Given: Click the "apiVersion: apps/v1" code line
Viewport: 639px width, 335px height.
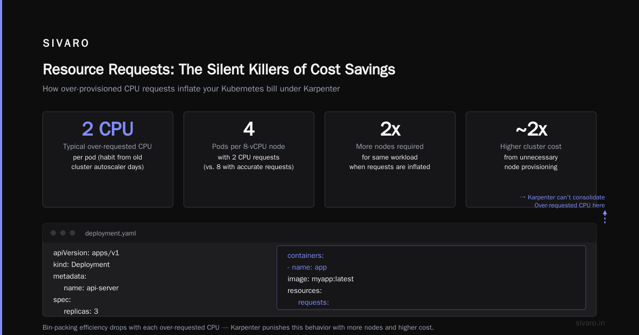Looking at the screenshot, I should [86, 253].
